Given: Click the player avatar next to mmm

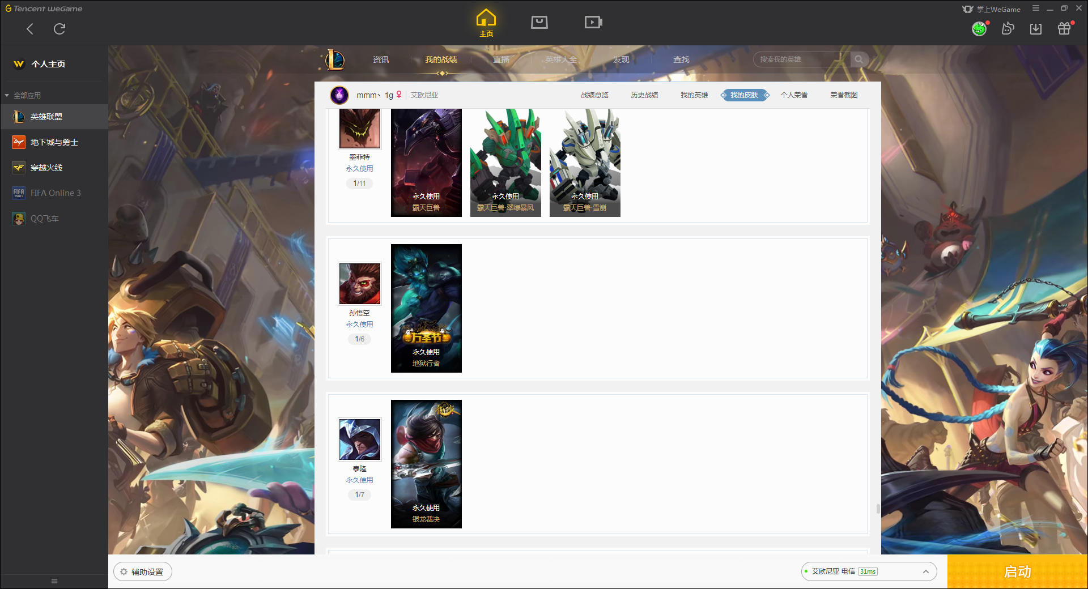Looking at the screenshot, I should point(339,95).
